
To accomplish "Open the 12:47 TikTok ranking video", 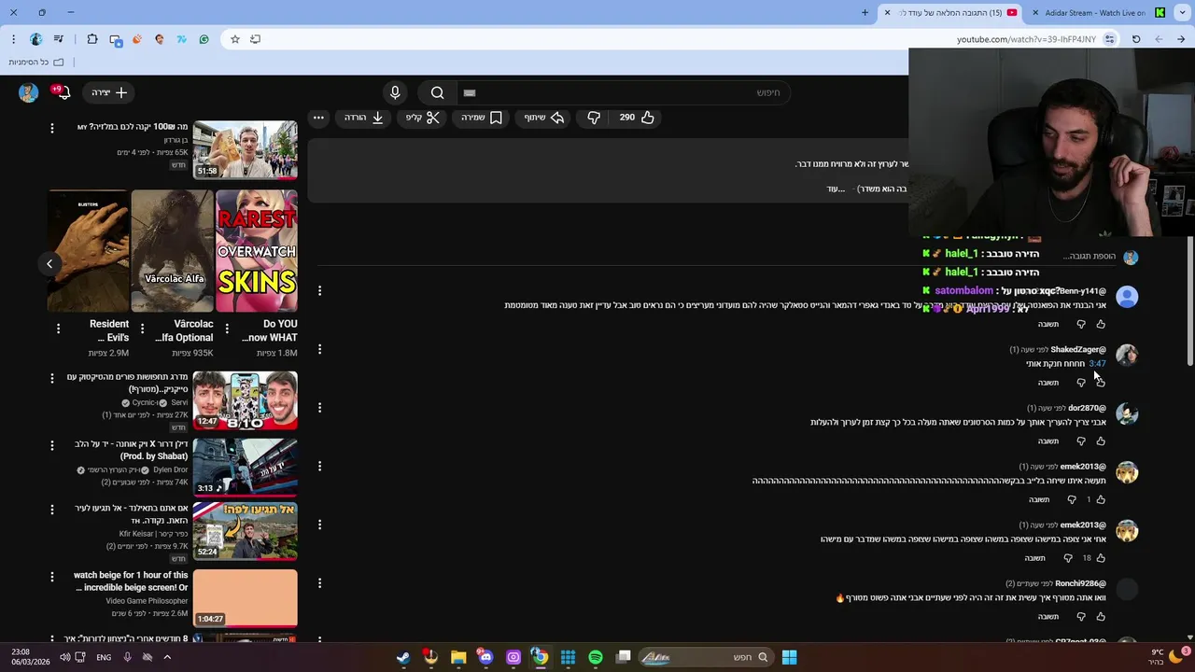I will pyautogui.click(x=246, y=400).
